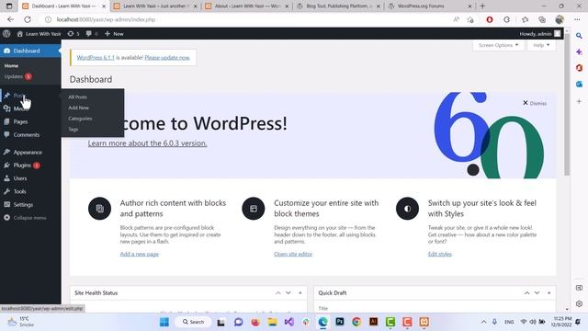Move Site Health Status panel down

[288, 292]
